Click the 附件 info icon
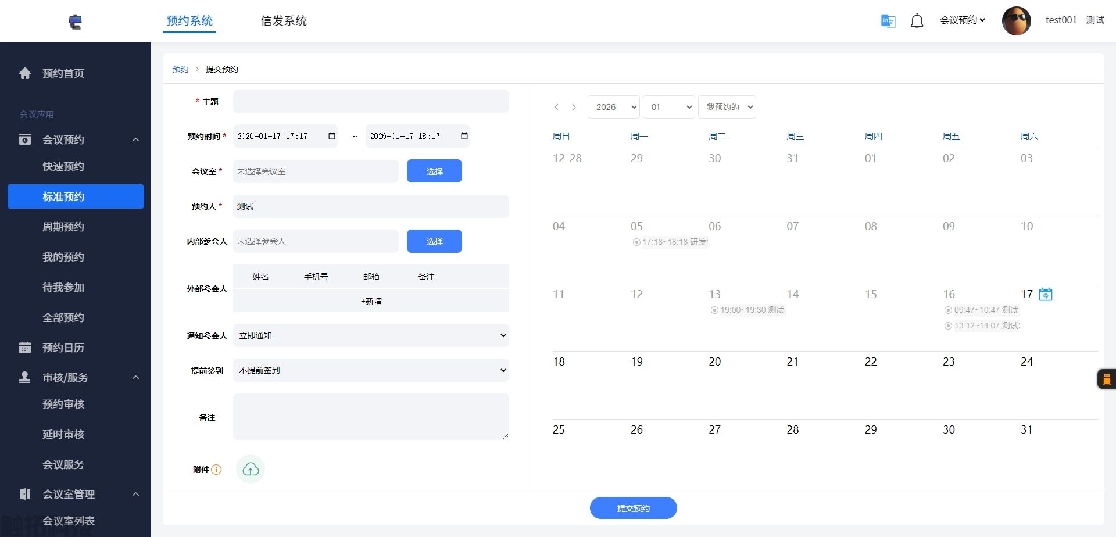This screenshot has height=537, width=1116. pos(217,470)
